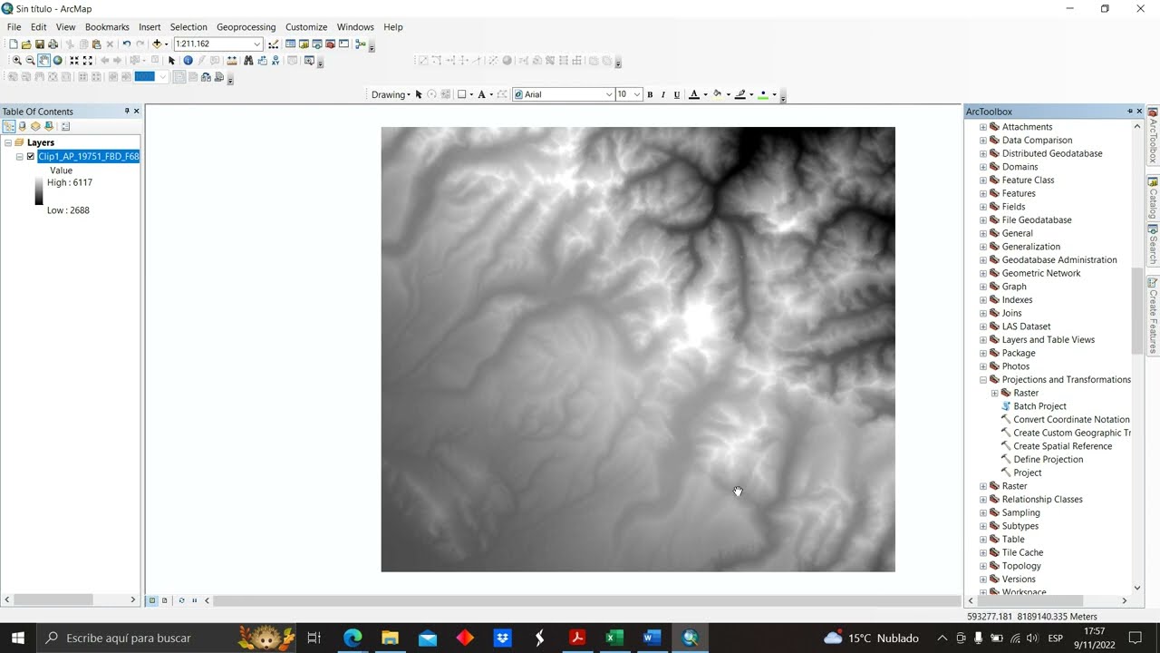The width and height of the screenshot is (1160, 653).
Task: Expand the Topology toolset
Action: click(x=983, y=566)
